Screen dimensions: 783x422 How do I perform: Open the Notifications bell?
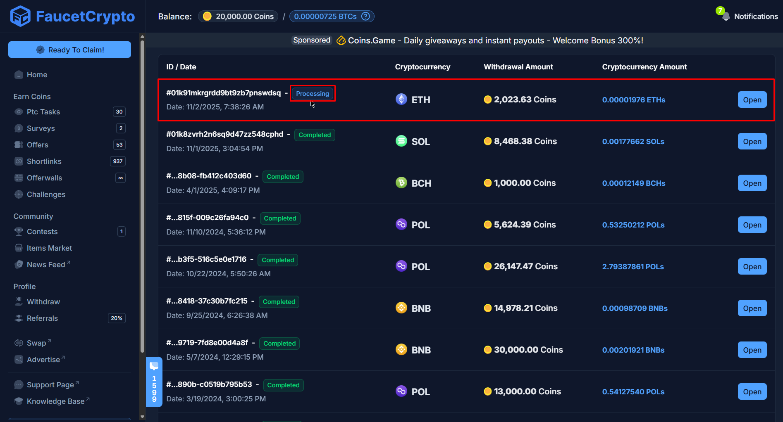pyautogui.click(x=726, y=17)
